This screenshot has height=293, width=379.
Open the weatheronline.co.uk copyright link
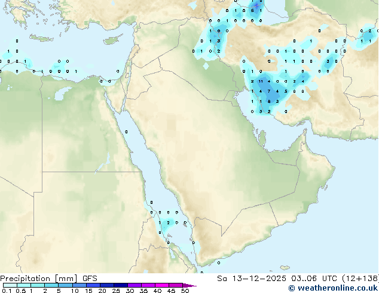(x=333, y=288)
